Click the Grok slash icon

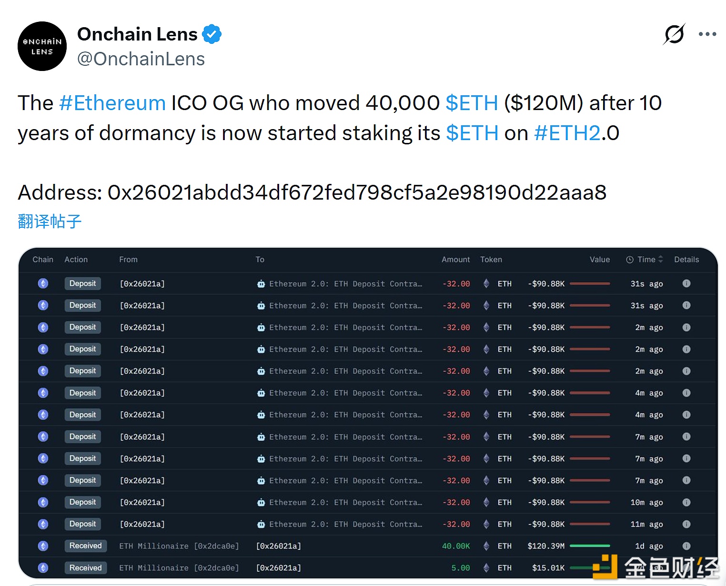[x=674, y=34]
